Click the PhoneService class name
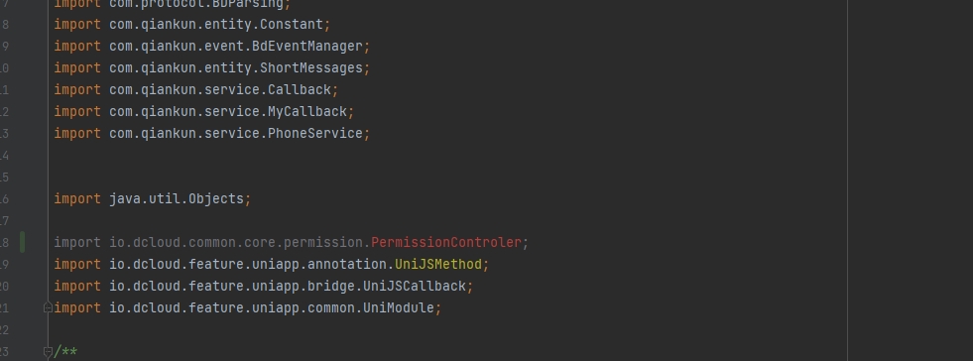The height and width of the screenshot is (361, 973). (x=315, y=133)
